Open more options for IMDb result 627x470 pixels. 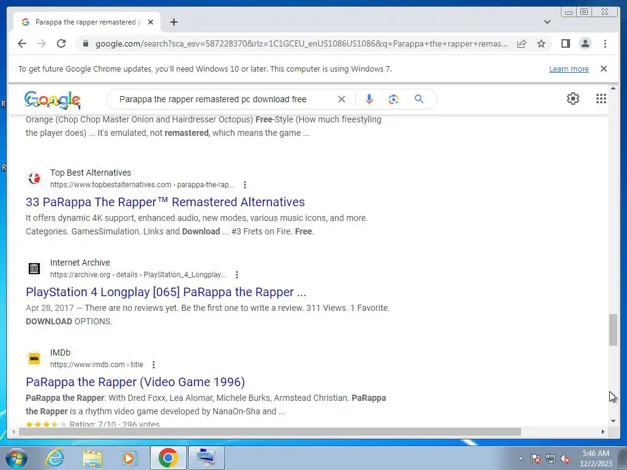(154, 365)
